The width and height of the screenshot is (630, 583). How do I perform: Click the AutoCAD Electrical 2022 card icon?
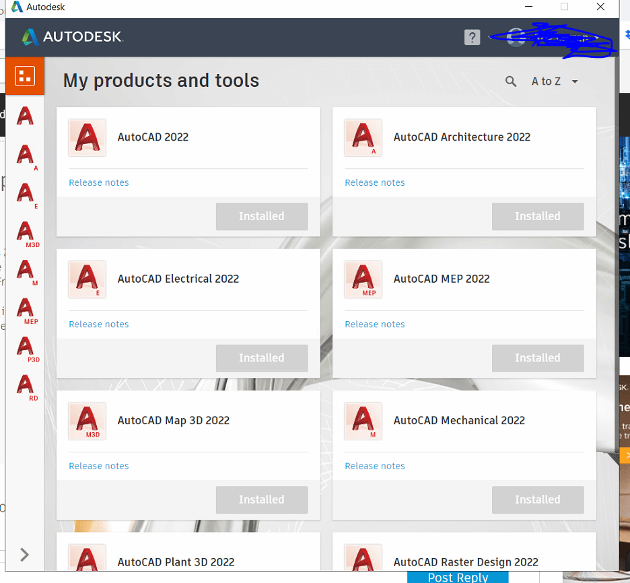tap(87, 279)
